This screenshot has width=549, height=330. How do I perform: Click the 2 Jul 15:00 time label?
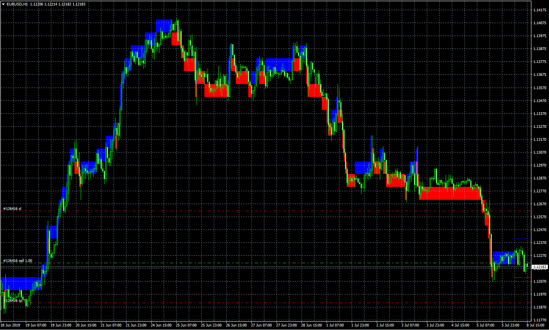coord(385,325)
